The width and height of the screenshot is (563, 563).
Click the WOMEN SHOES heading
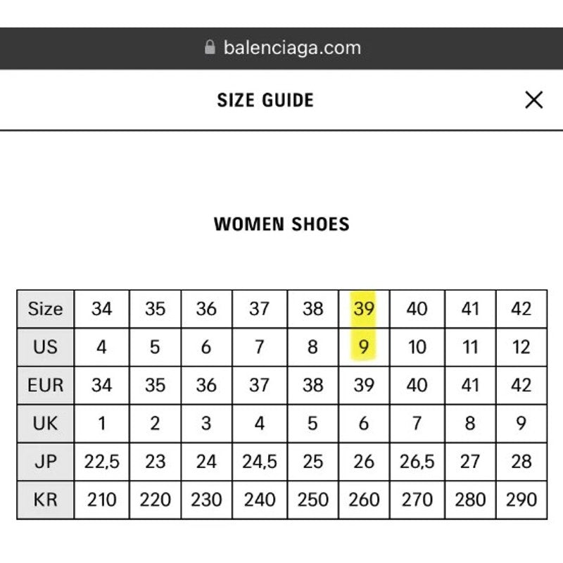281,224
